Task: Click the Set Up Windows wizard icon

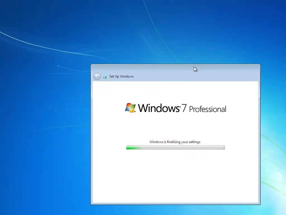Action: click(x=105, y=77)
